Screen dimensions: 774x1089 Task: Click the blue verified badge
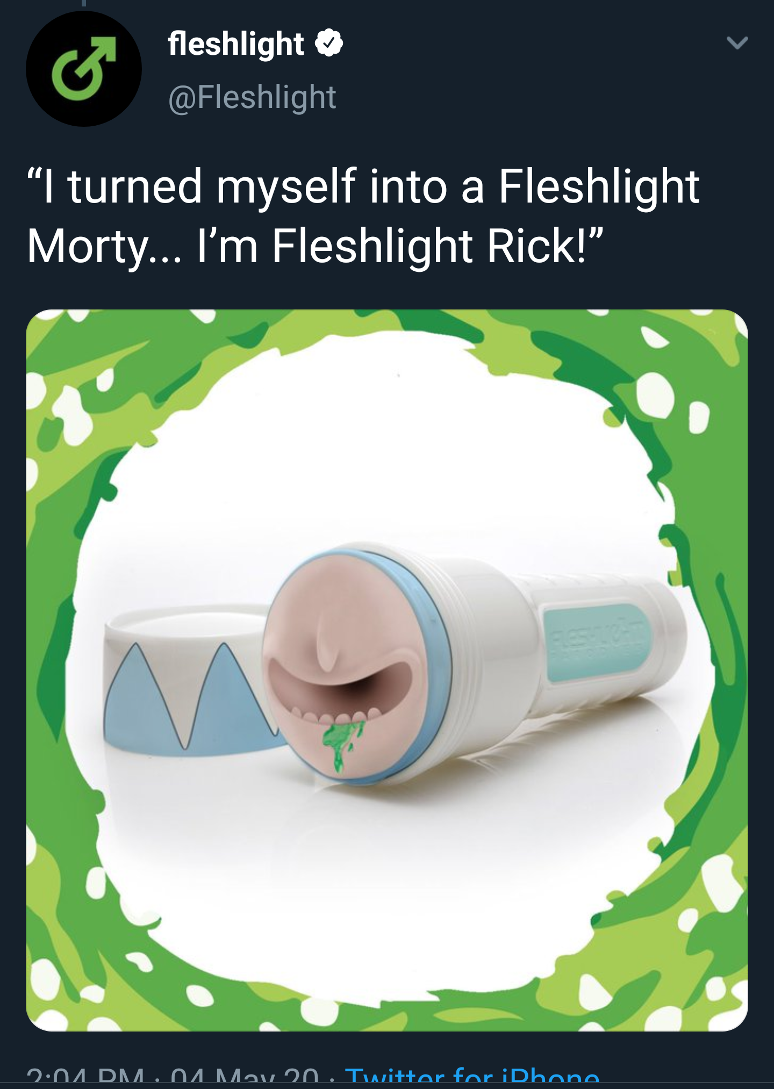coord(329,44)
